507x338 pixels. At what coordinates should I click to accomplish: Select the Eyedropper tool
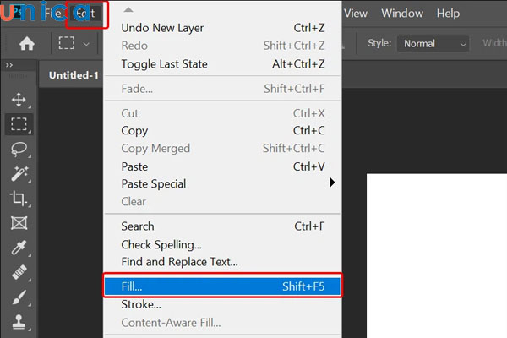(19, 248)
